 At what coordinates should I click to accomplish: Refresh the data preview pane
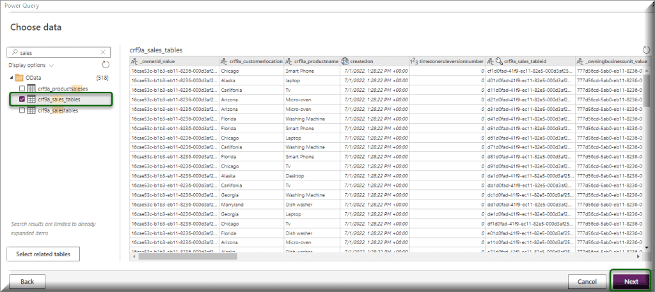647,50
